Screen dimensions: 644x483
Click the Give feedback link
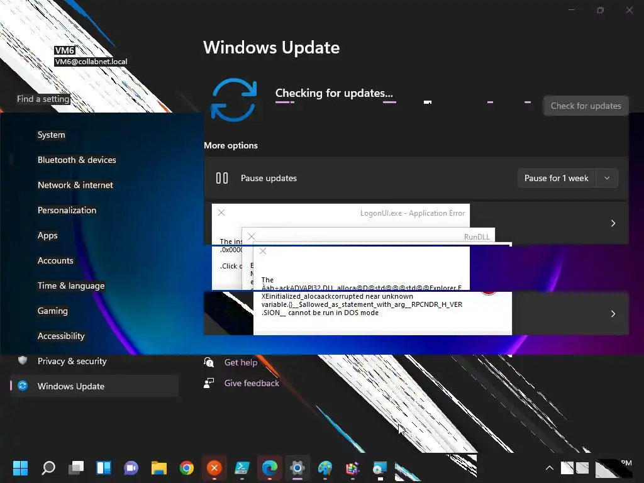252,383
